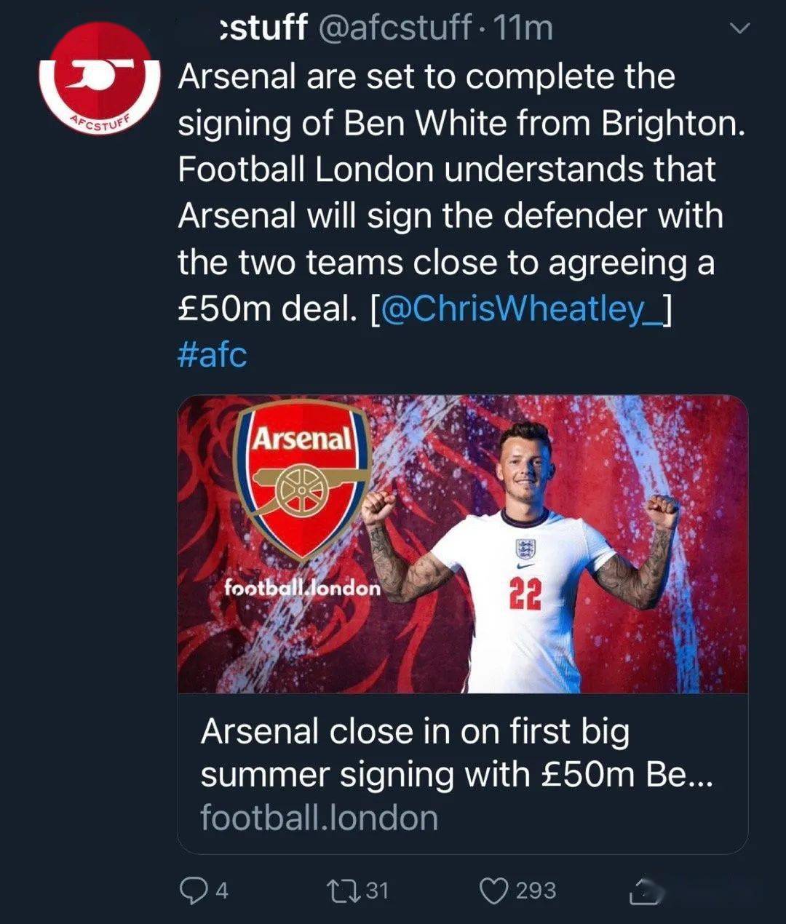Image resolution: width=786 pixels, height=924 pixels.
Task: Click the football.london domain under the headline
Action: click(319, 818)
